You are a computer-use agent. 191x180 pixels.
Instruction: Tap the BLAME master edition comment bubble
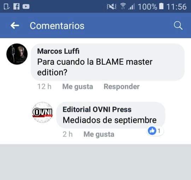(108, 62)
